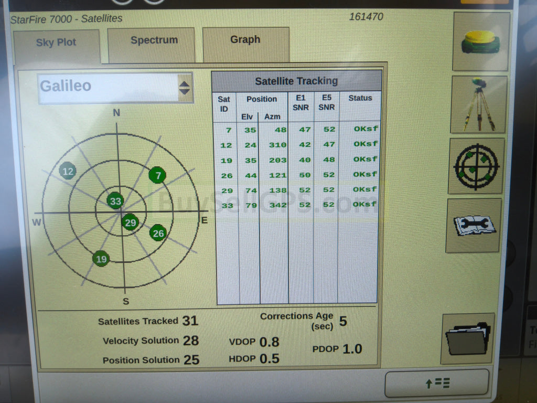Image resolution: width=537 pixels, height=403 pixels.
Task: Click Position Solution value 25
Action: point(191,360)
